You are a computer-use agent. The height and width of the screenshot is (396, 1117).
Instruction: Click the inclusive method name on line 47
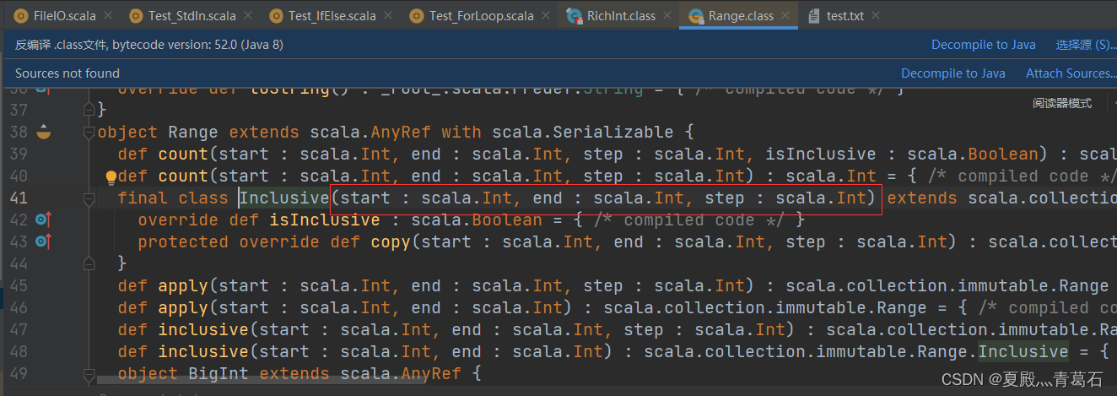[203, 330]
